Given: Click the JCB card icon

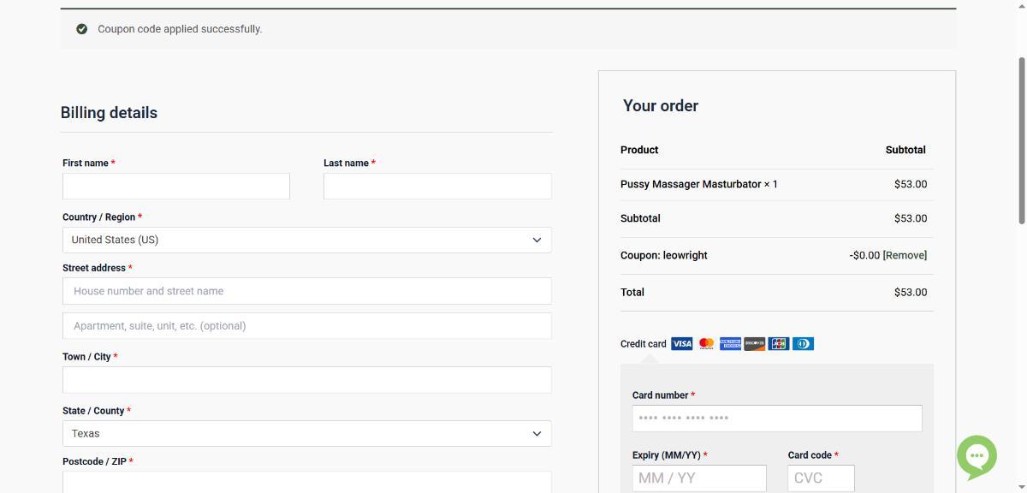Looking at the screenshot, I should 778,344.
